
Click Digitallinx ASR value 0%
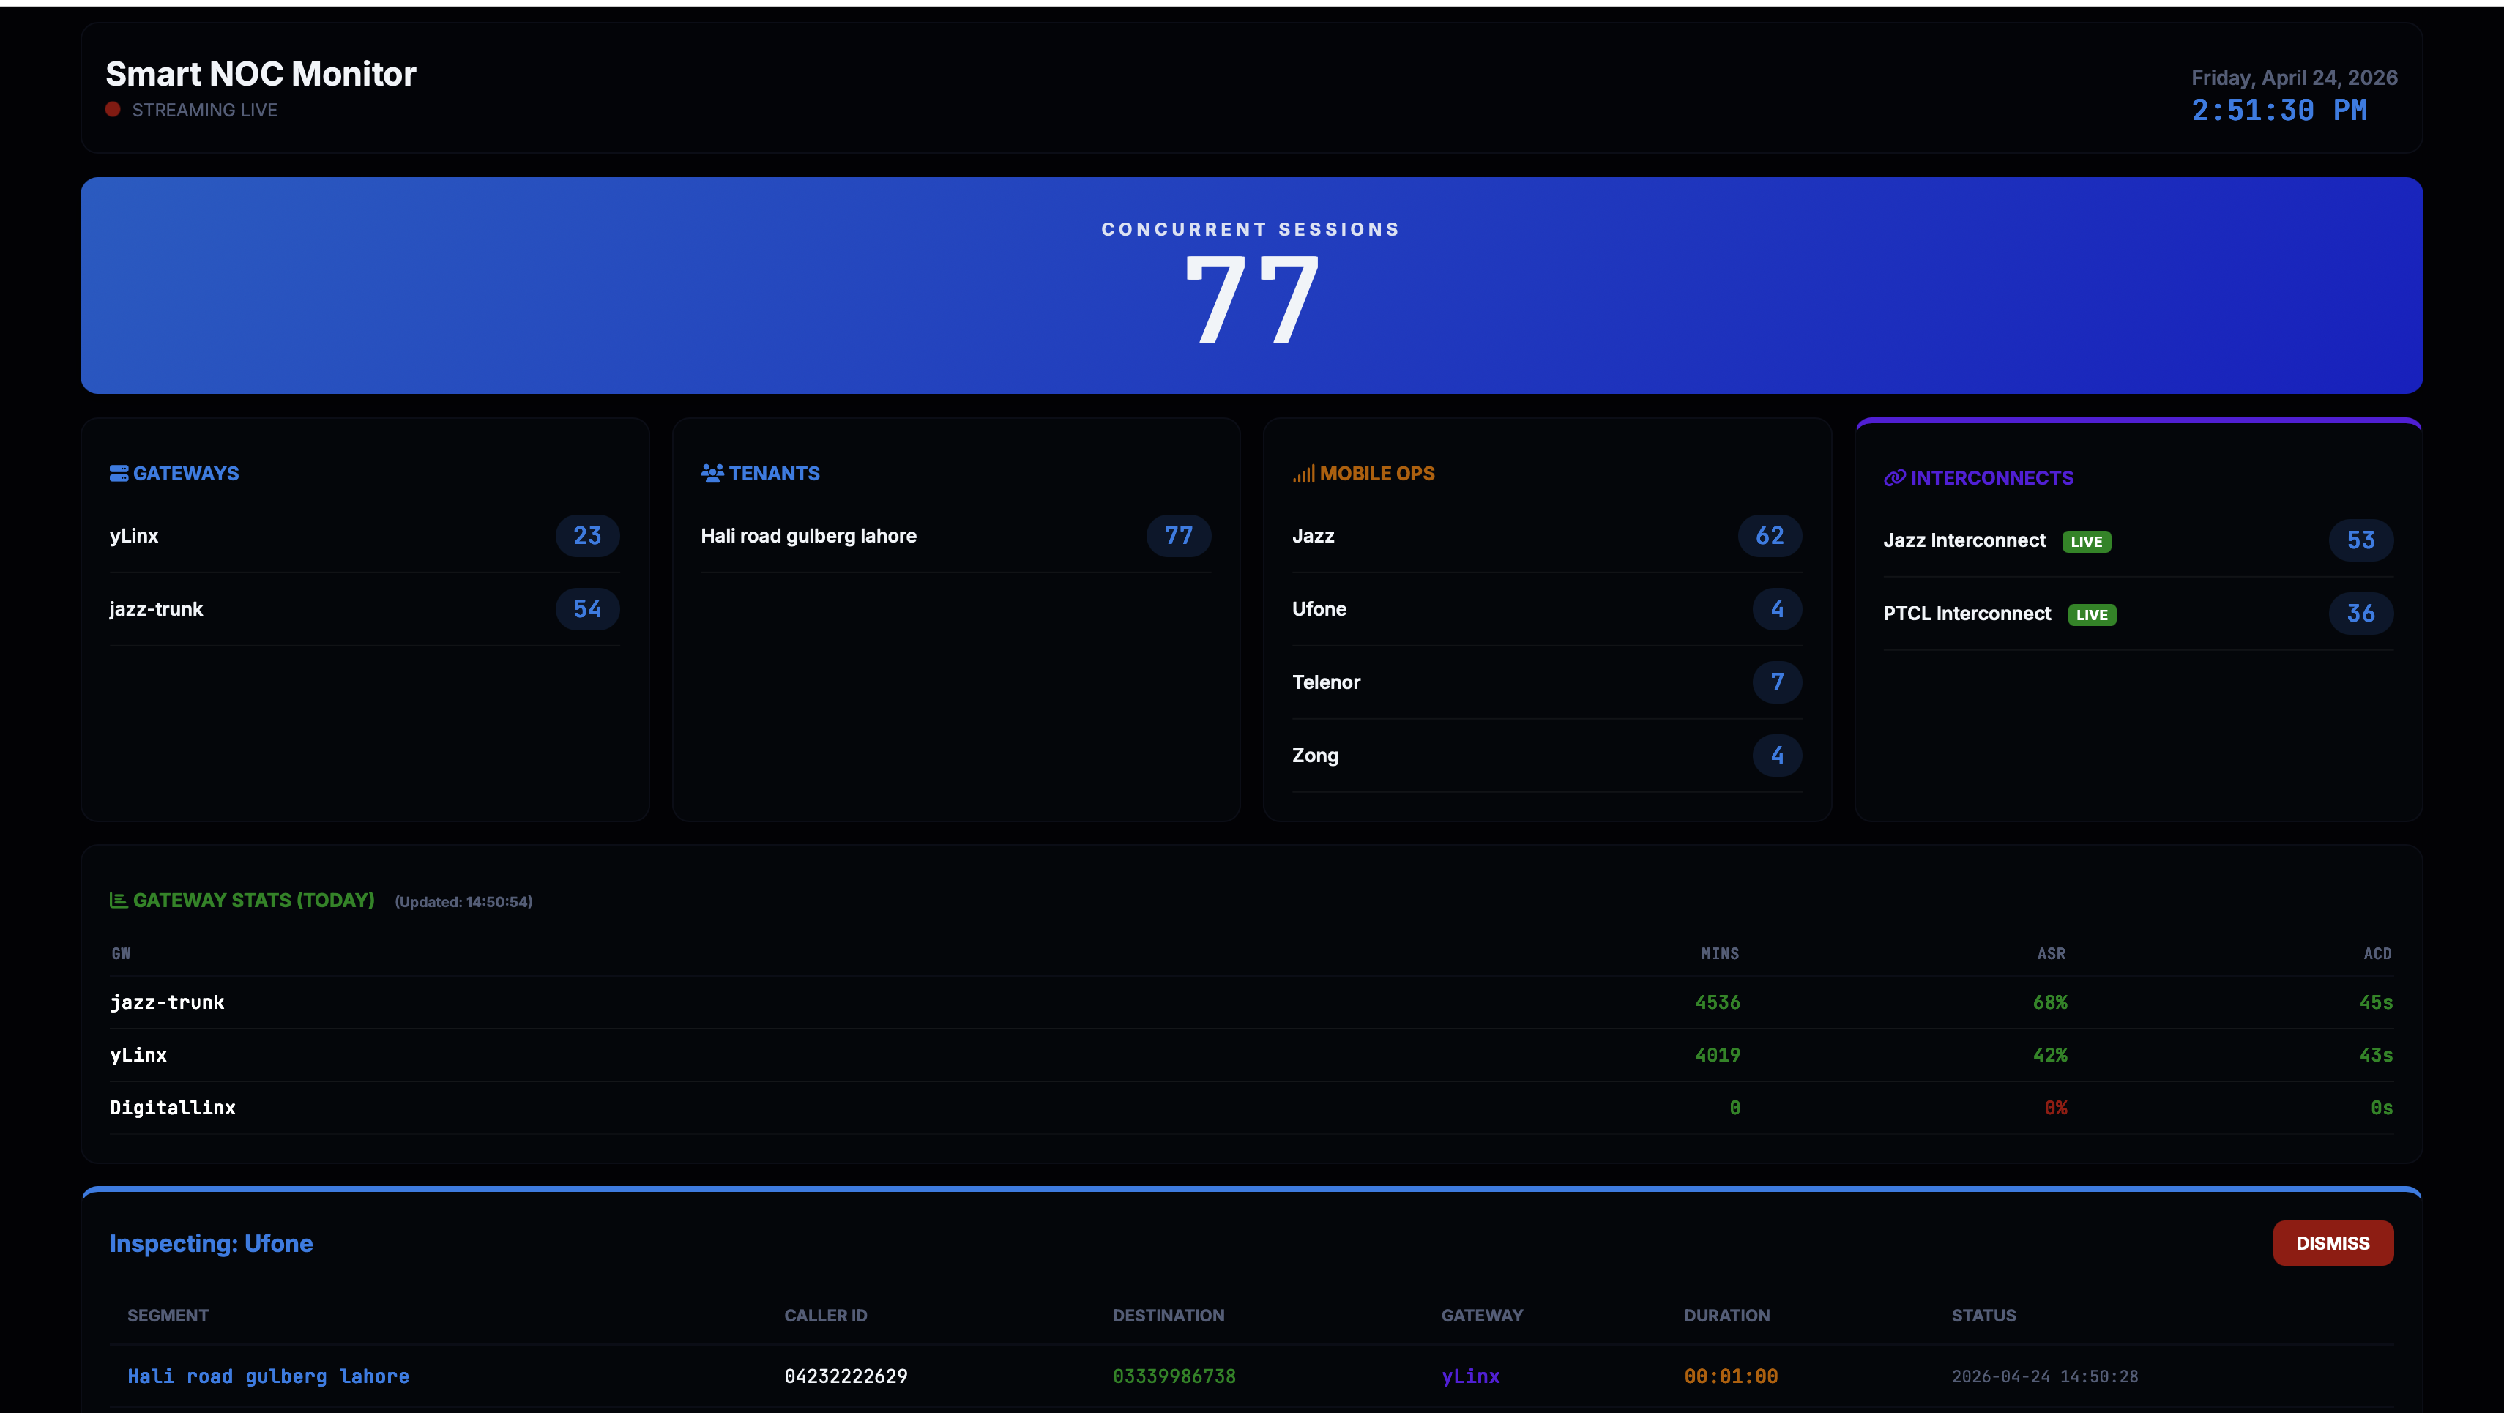[x=2056, y=1107]
